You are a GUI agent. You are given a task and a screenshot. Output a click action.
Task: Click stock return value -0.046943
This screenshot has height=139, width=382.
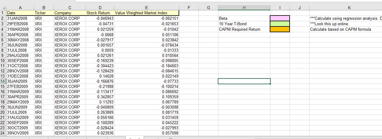(100, 19)
